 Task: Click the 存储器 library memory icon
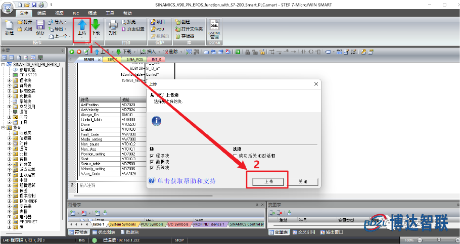(178, 36)
